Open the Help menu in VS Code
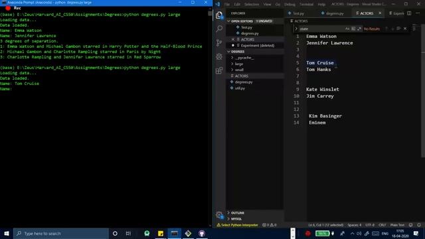The image size is (425, 239). point(321,5)
